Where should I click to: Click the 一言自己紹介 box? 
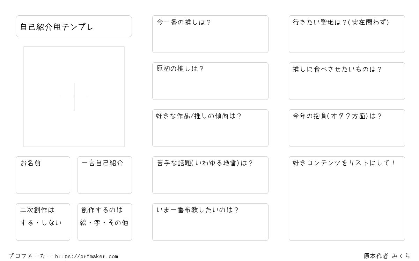(105, 175)
